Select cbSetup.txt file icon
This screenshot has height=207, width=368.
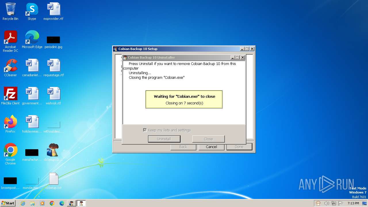pyautogui.click(x=53, y=181)
